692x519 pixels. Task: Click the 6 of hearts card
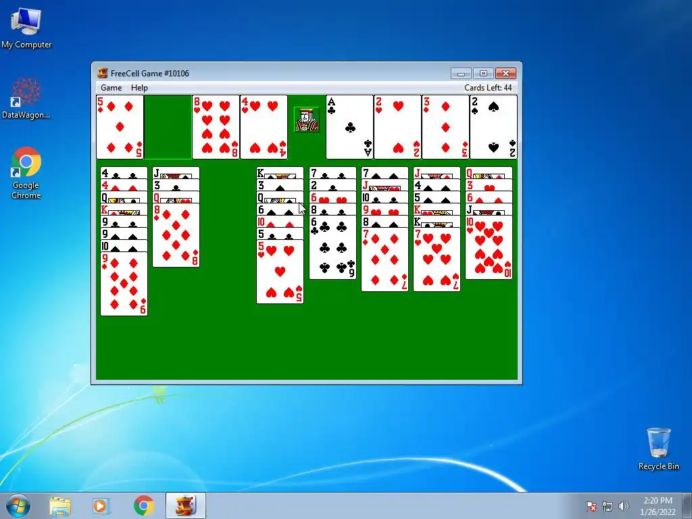332,197
